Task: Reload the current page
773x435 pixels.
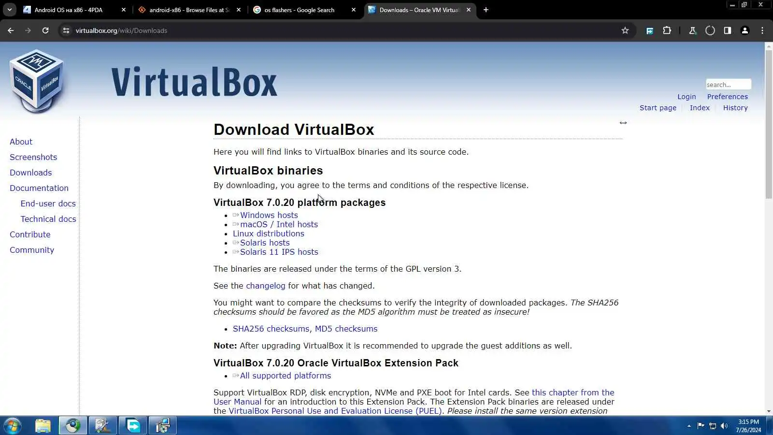Action: tap(45, 30)
